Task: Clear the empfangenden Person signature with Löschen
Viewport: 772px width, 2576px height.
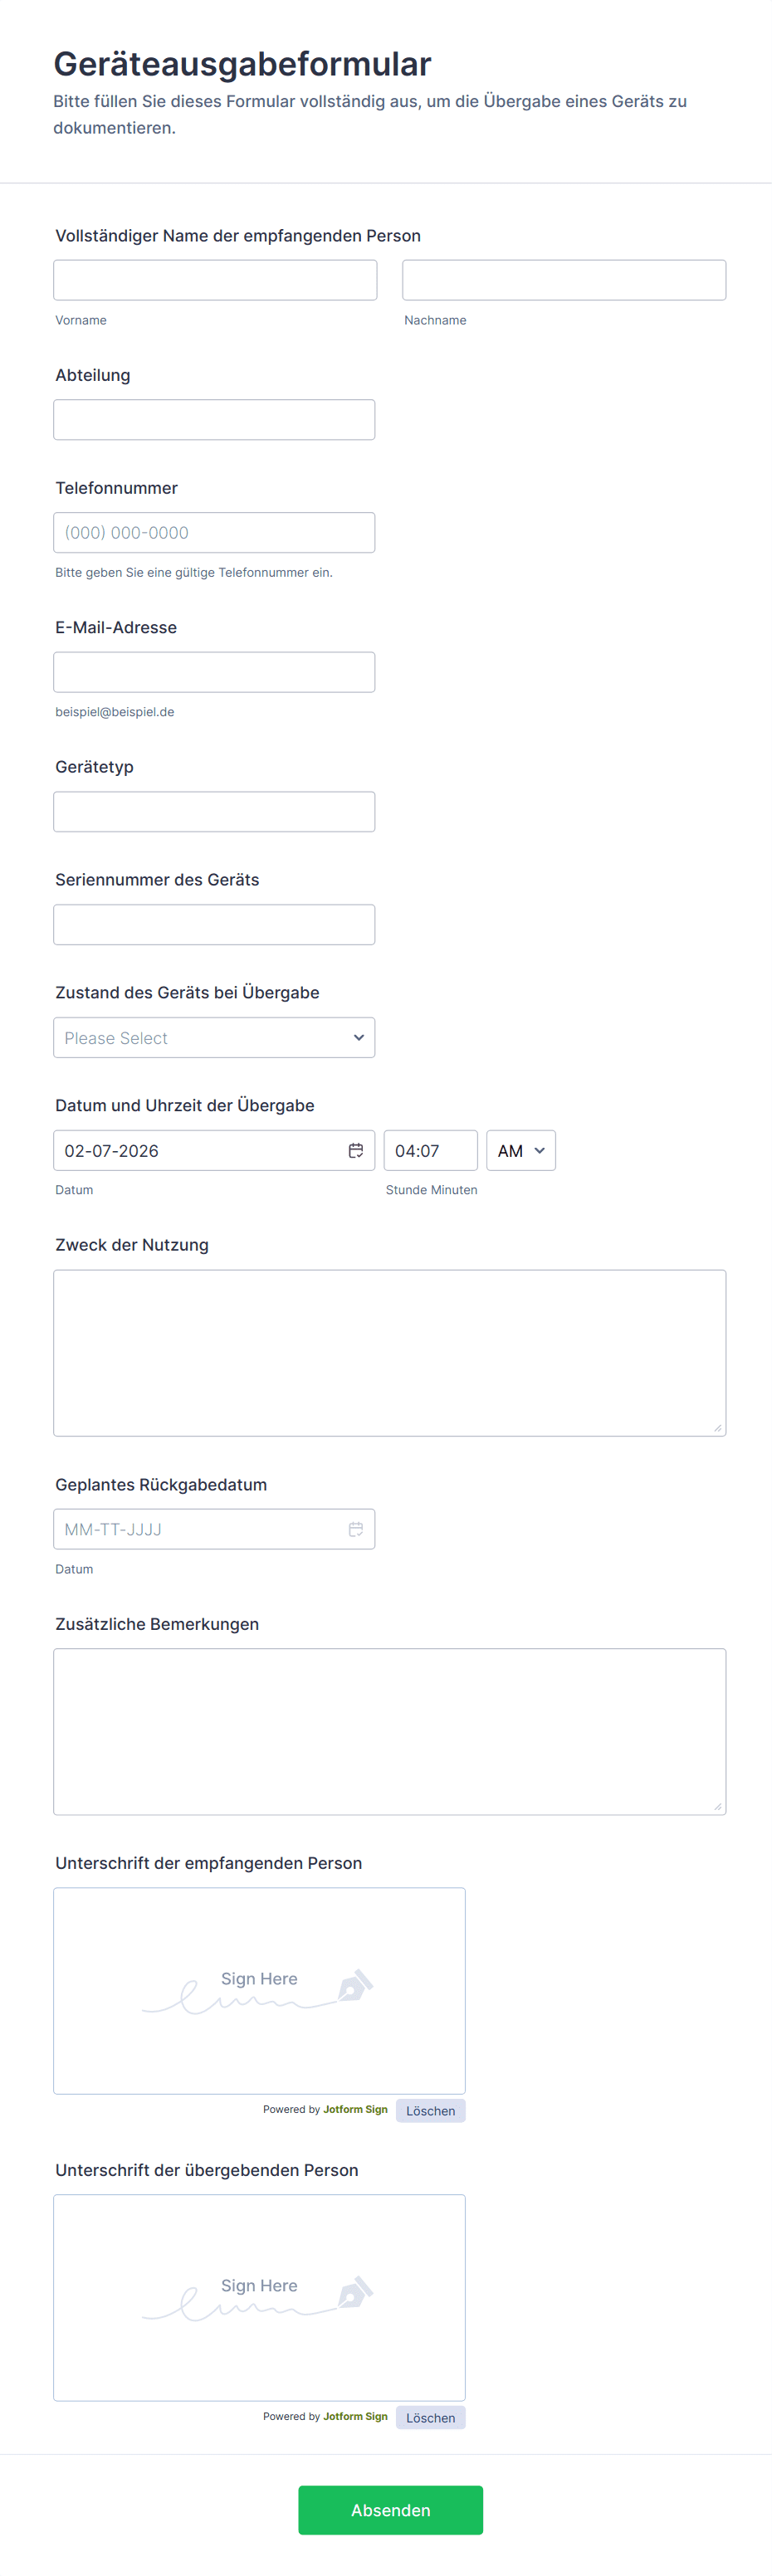Action: point(430,2110)
